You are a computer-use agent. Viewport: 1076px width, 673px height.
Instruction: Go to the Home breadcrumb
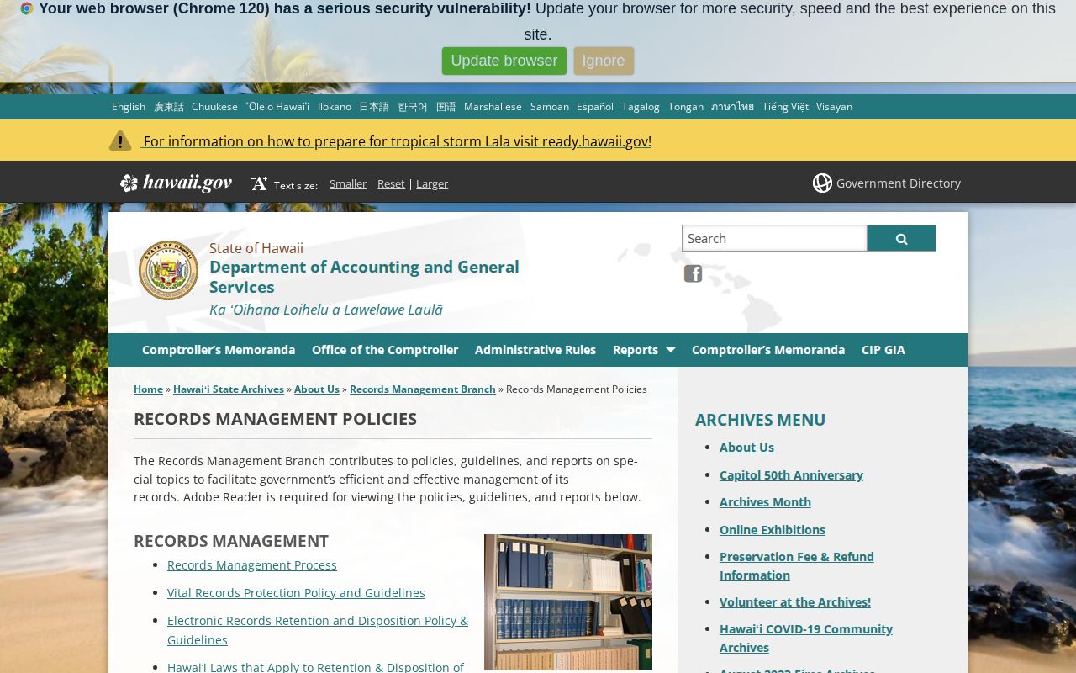click(148, 389)
